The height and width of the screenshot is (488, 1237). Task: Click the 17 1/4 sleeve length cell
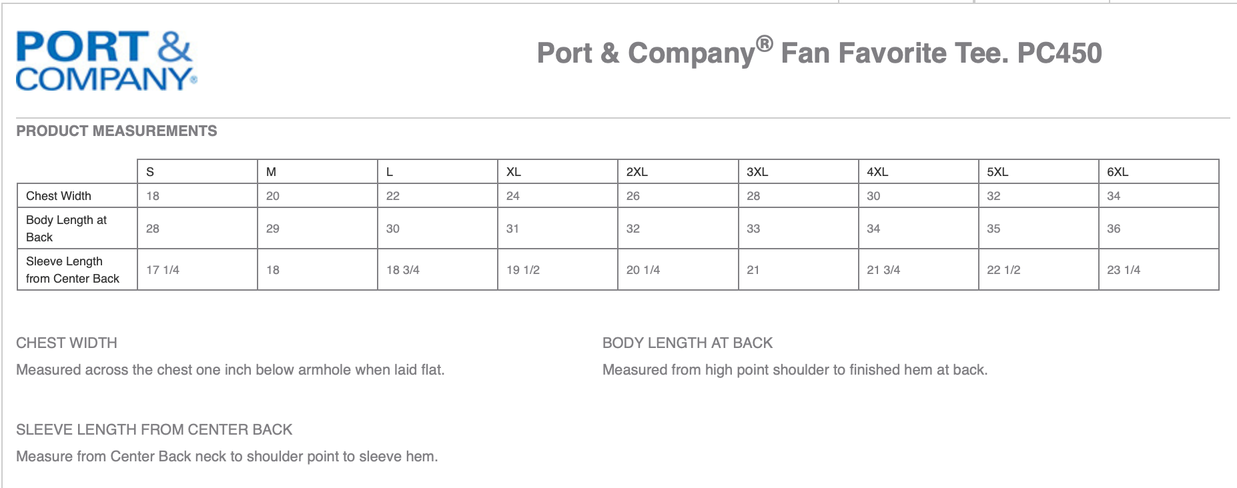(163, 270)
